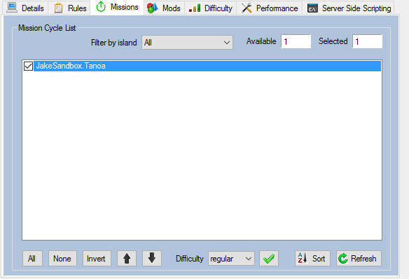Apply difficulty with the green checkmark
Screen dimensions: 409x279
(x=269, y=259)
